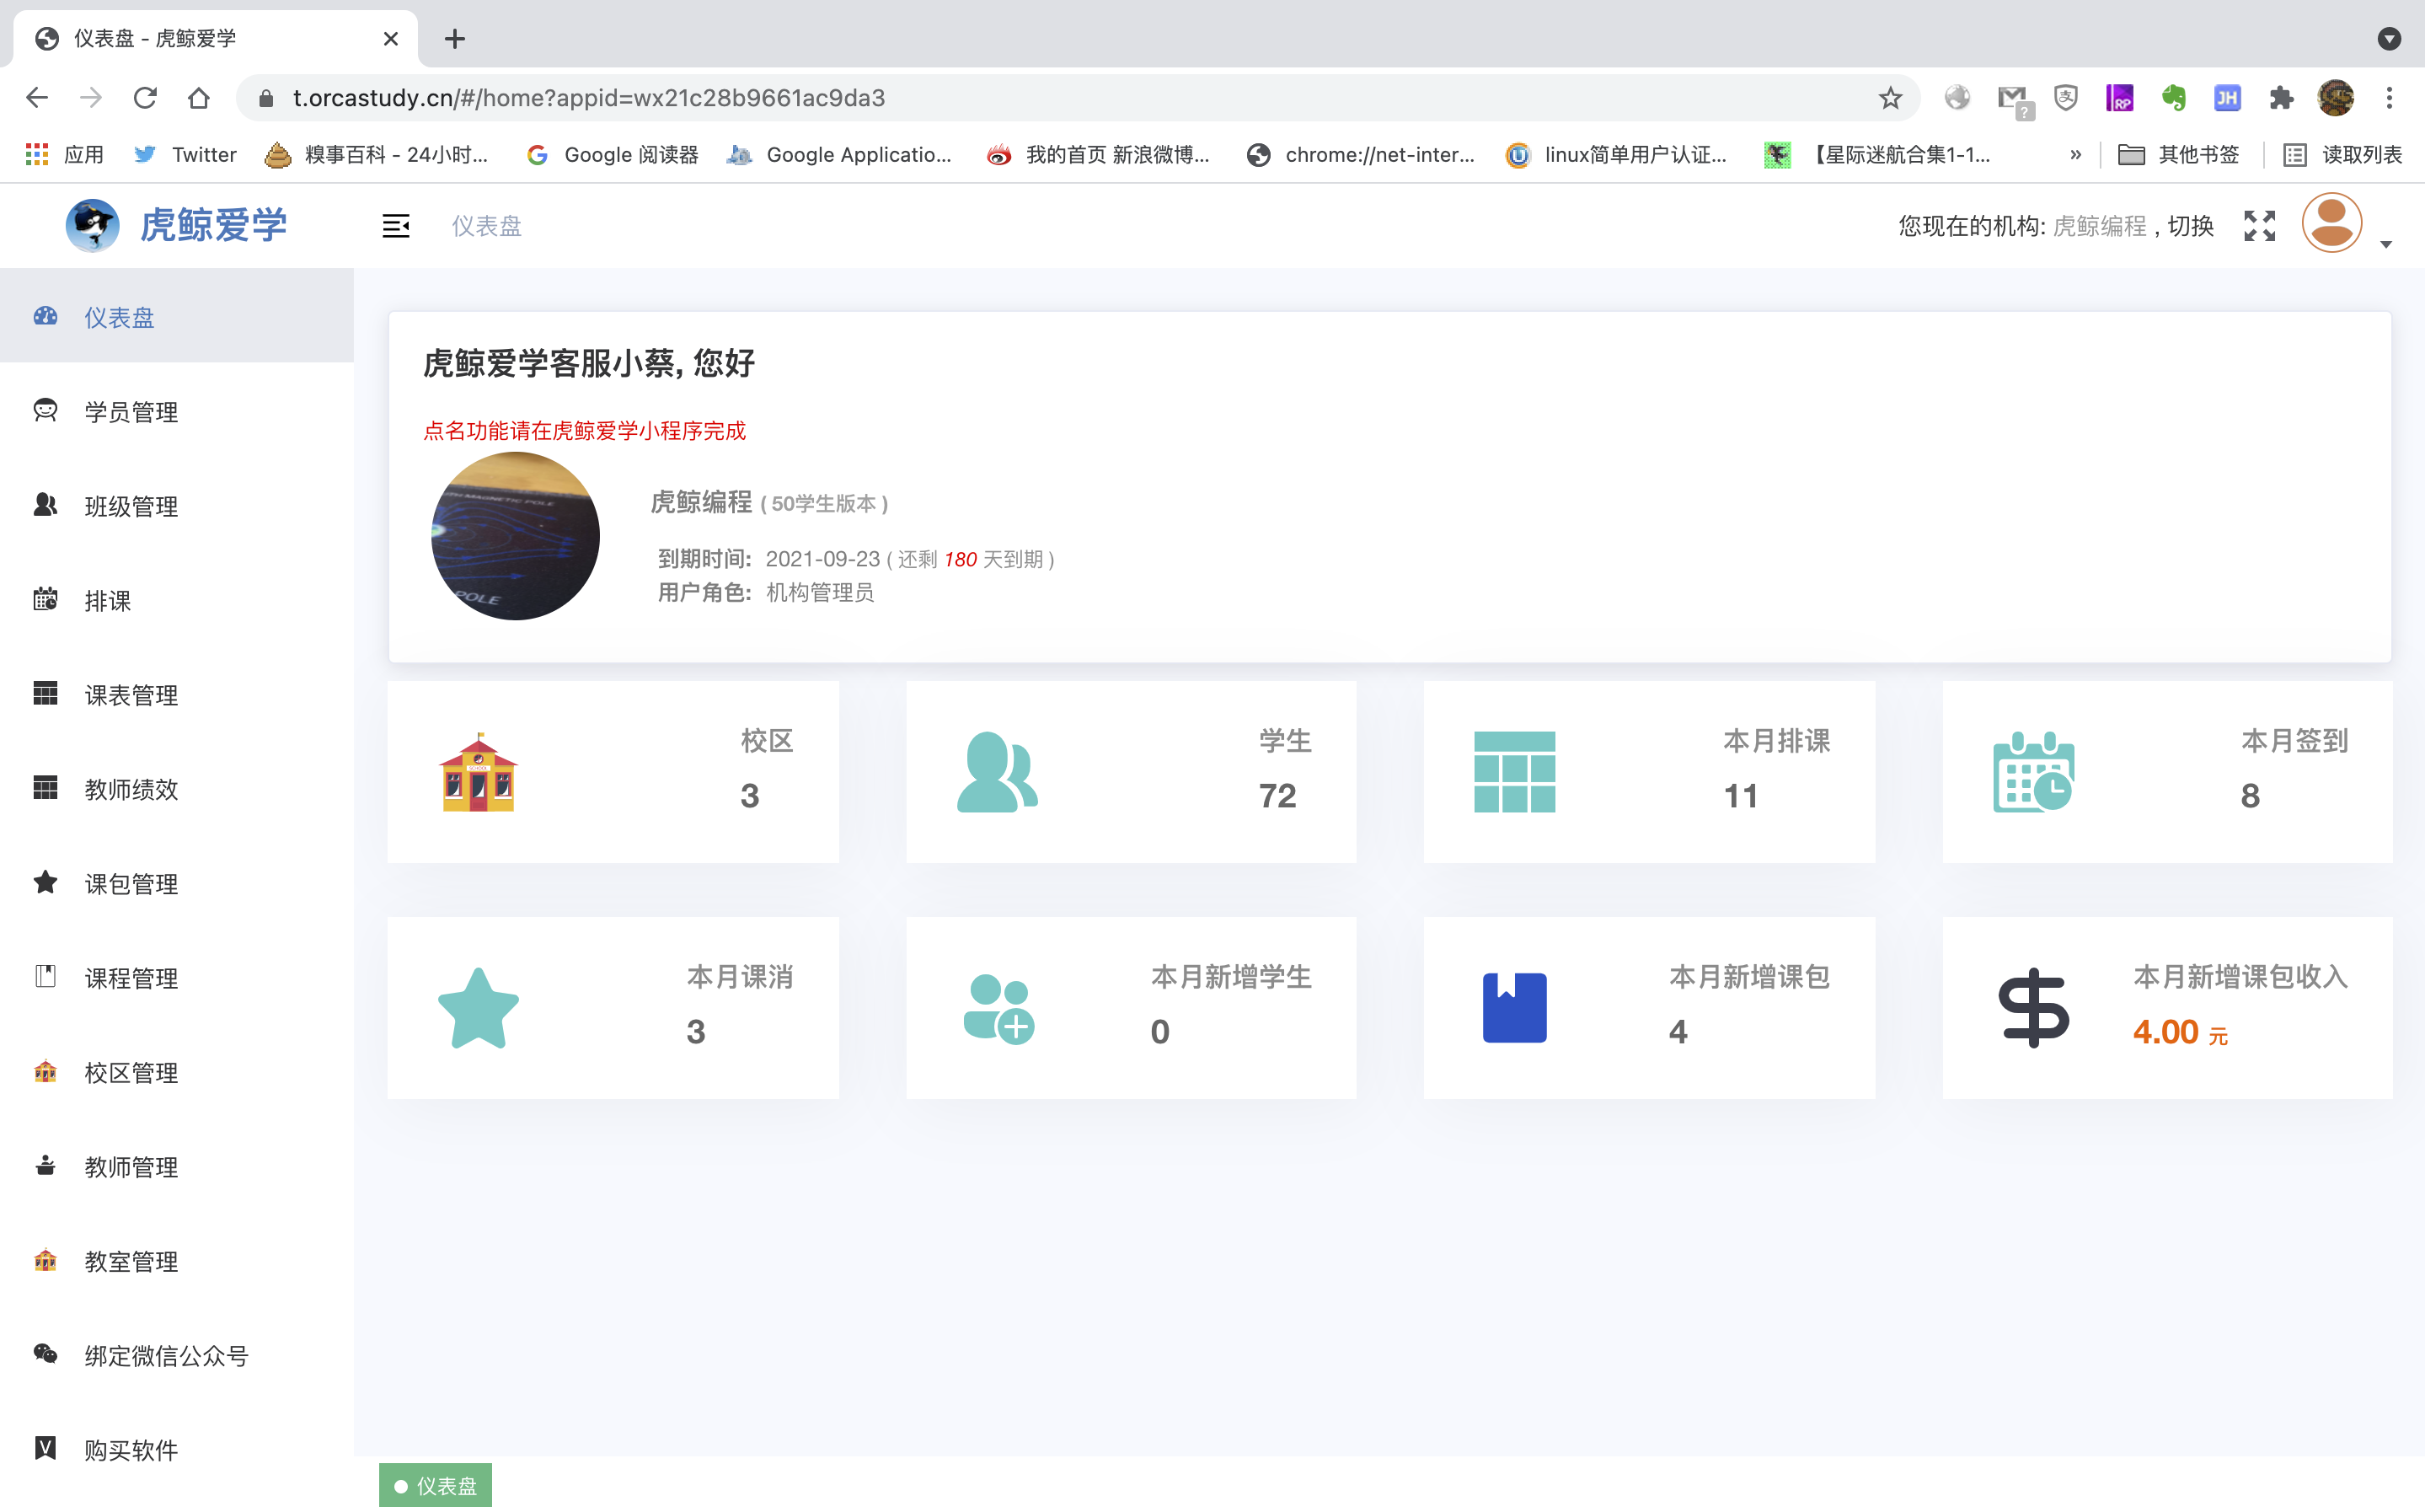Open 班级管理 in the sidebar
The image size is (2425, 1512).
point(176,506)
